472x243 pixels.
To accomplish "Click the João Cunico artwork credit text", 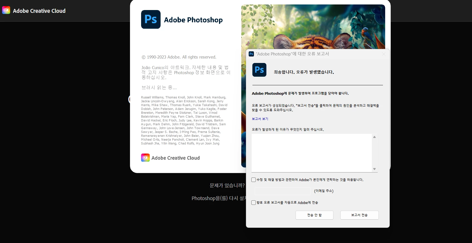I will pyautogui.click(x=186, y=72).
